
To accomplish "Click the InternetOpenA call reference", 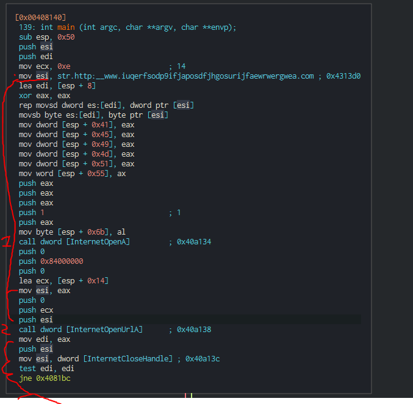I will 98,242.
